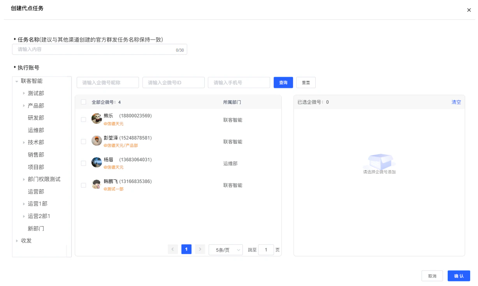Image resolution: width=478 pixels, height=286 pixels.
Task: Expand the 技术部 department node
Action: (x=24, y=143)
